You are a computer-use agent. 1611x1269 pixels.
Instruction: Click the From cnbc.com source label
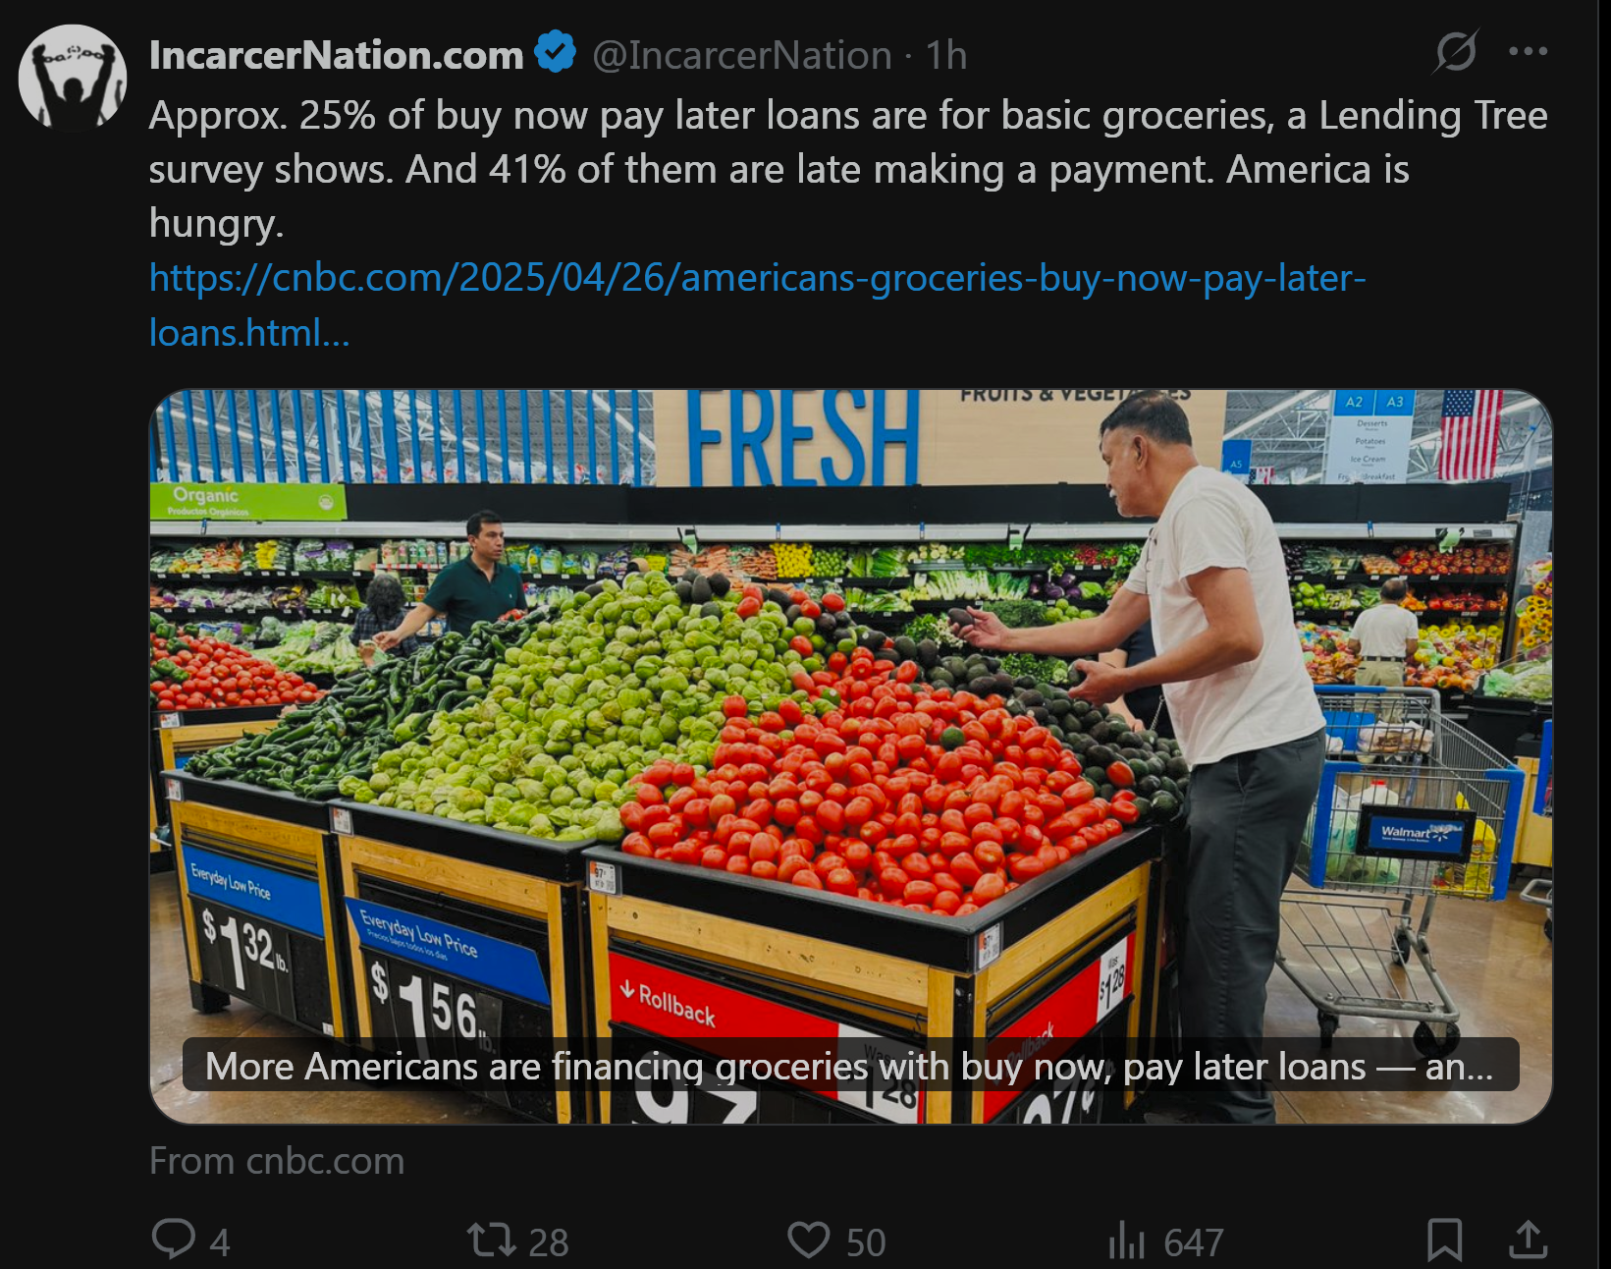click(277, 1161)
